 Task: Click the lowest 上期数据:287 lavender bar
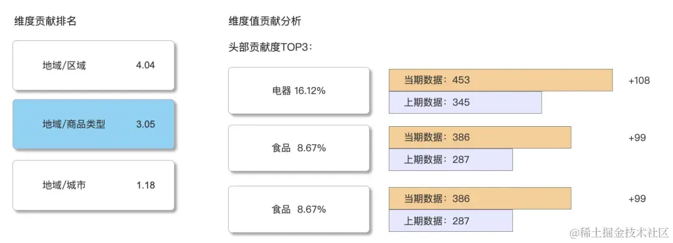click(451, 221)
